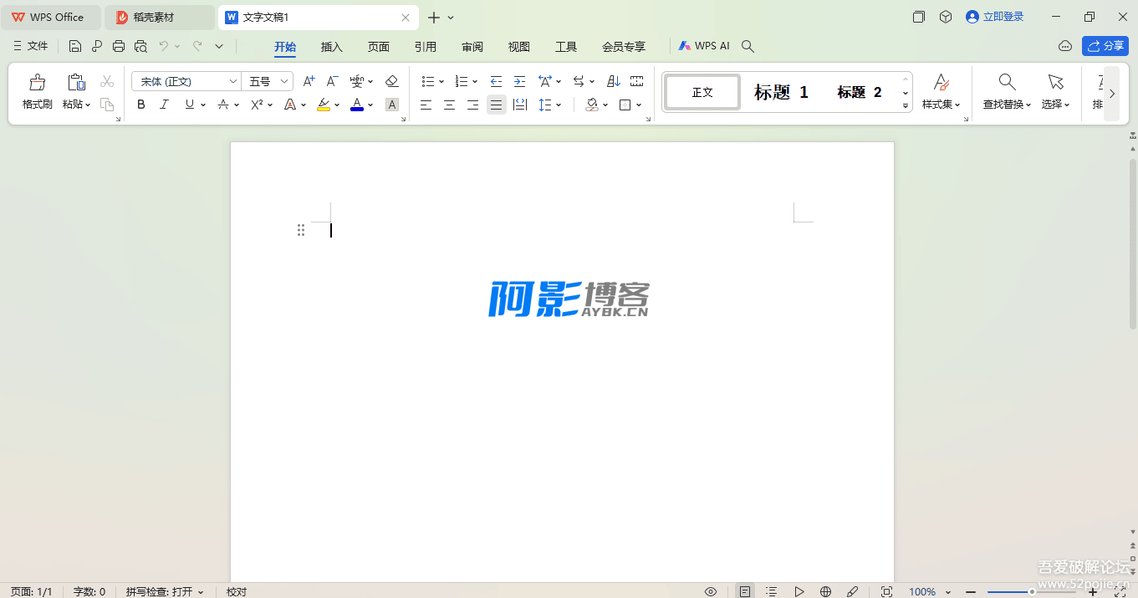
Task: Toggle italic formatting
Action: [x=164, y=105]
